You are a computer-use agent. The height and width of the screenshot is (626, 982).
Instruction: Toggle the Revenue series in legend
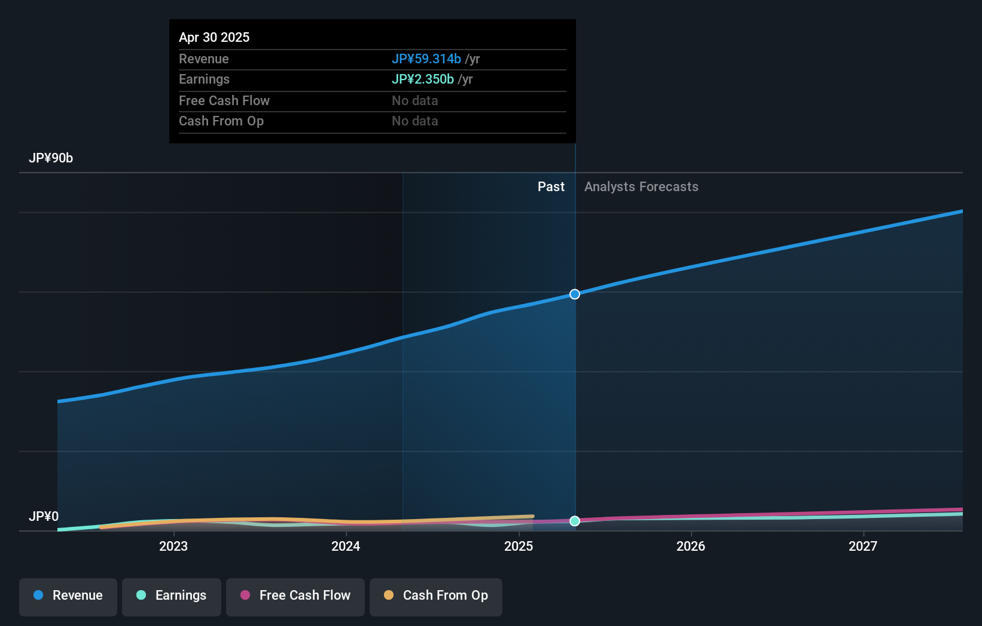[x=68, y=597]
